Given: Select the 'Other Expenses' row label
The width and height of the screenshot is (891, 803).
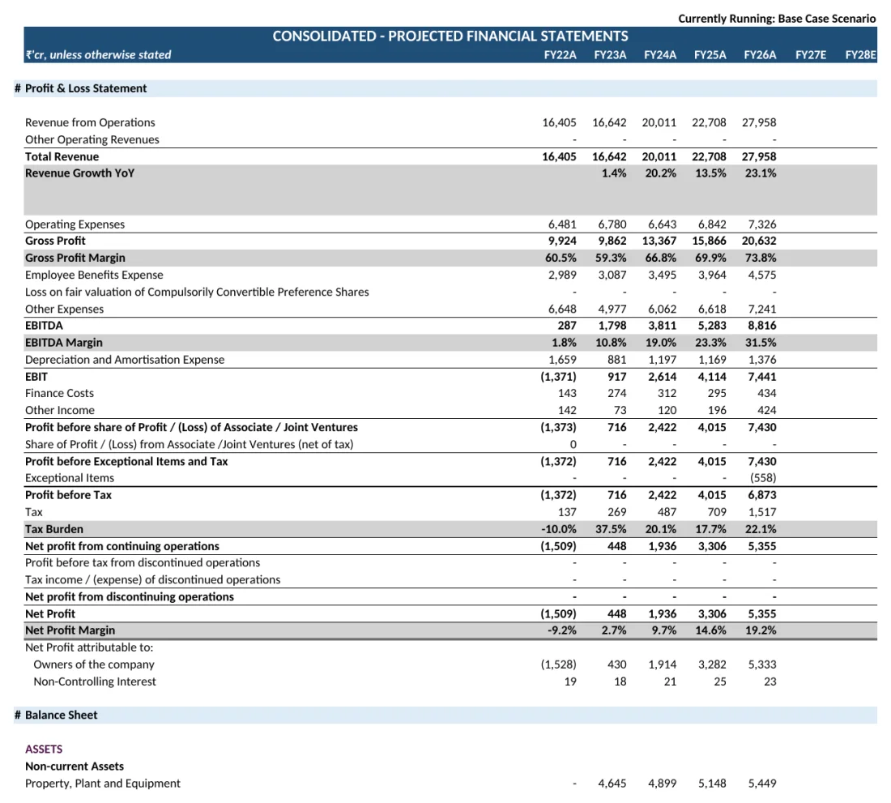Looking at the screenshot, I should coord(64,310).
